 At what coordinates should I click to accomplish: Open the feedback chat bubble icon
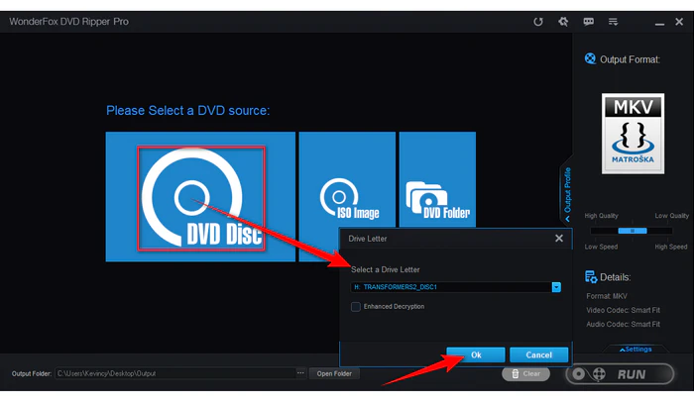[588, 22]
